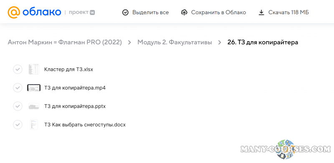Click the chevron after Антон Маркин breadcrumb
This screenshot has height=163, width=334.
[x=129, y=43]
